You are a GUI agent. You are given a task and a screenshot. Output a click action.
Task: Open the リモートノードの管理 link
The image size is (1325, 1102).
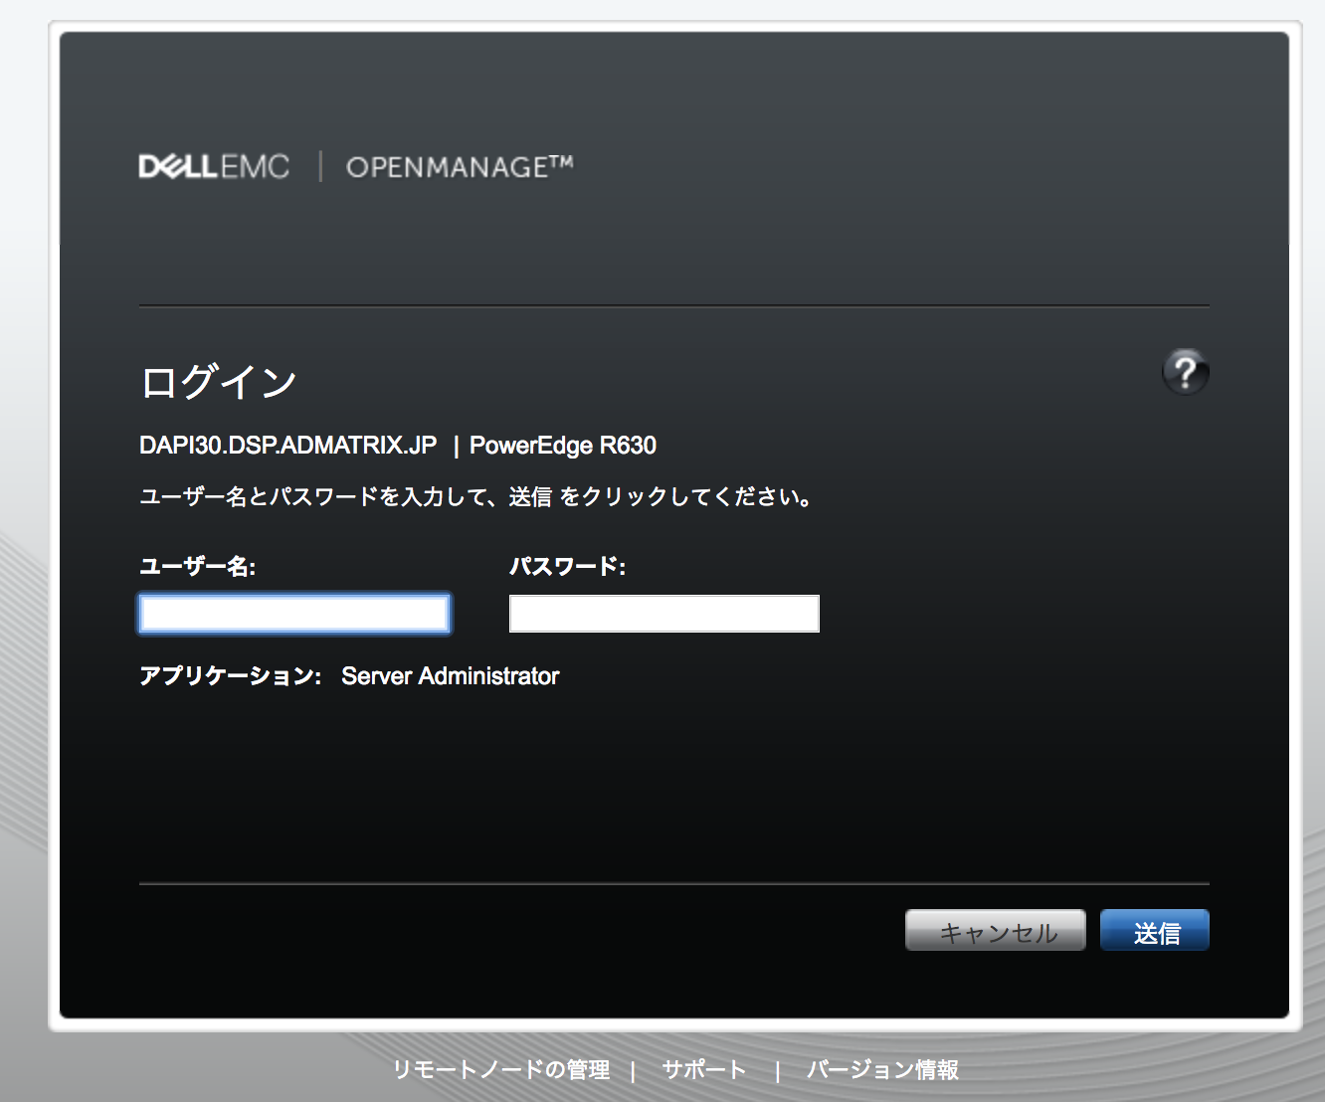coord(501,1069)
